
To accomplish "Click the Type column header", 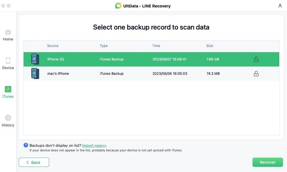I will [104, 46].
